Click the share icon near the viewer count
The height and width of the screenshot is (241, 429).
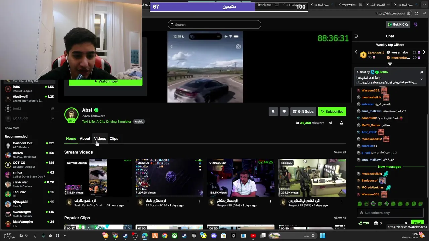pyautogui.click(x=330, y=123)
